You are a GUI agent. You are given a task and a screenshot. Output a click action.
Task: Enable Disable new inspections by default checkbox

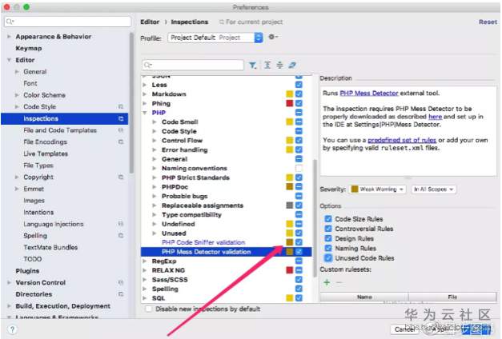point(149,309)
